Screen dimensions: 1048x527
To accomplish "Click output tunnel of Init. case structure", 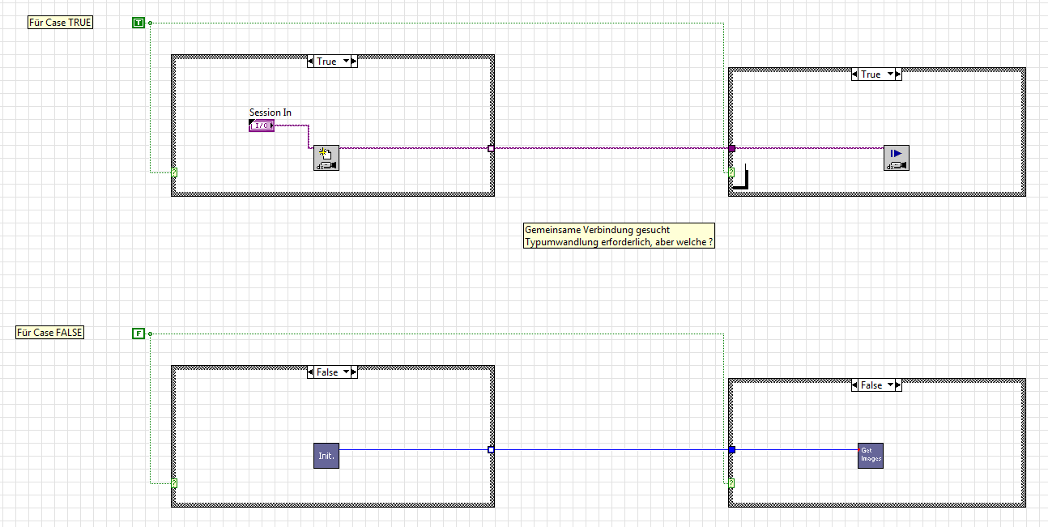I will point(491,449).
